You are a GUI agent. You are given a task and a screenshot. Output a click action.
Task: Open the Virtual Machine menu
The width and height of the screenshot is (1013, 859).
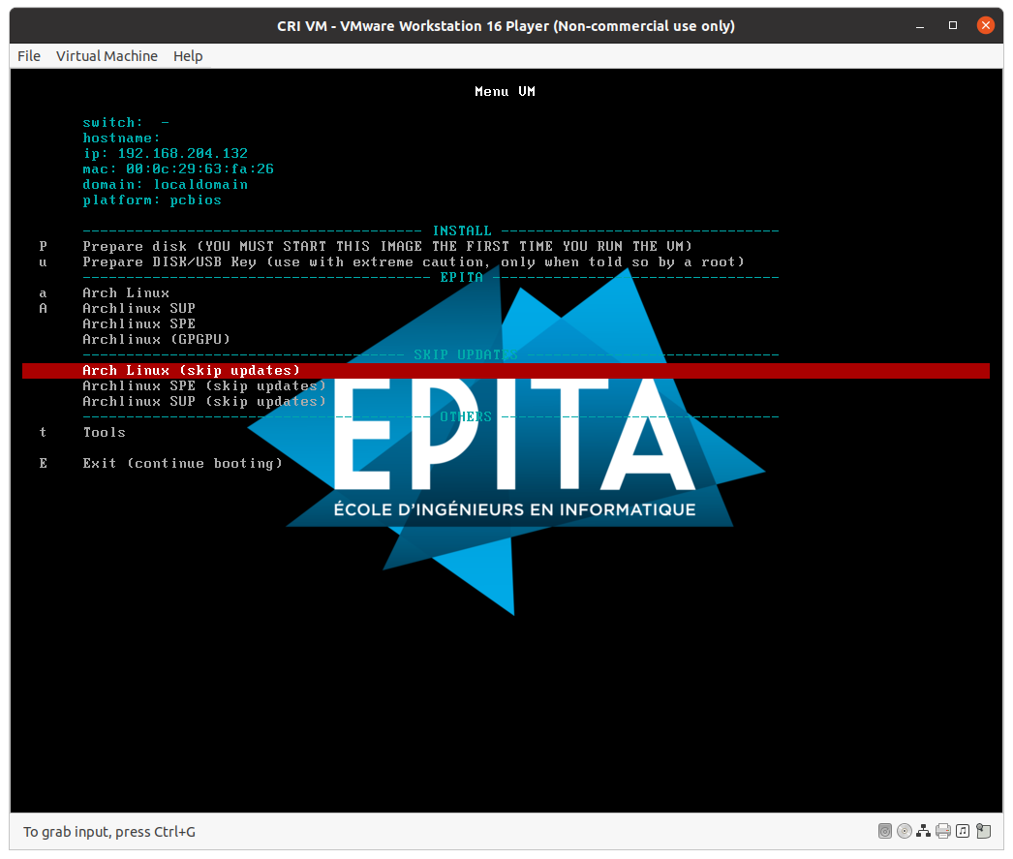tap(107, 56)
